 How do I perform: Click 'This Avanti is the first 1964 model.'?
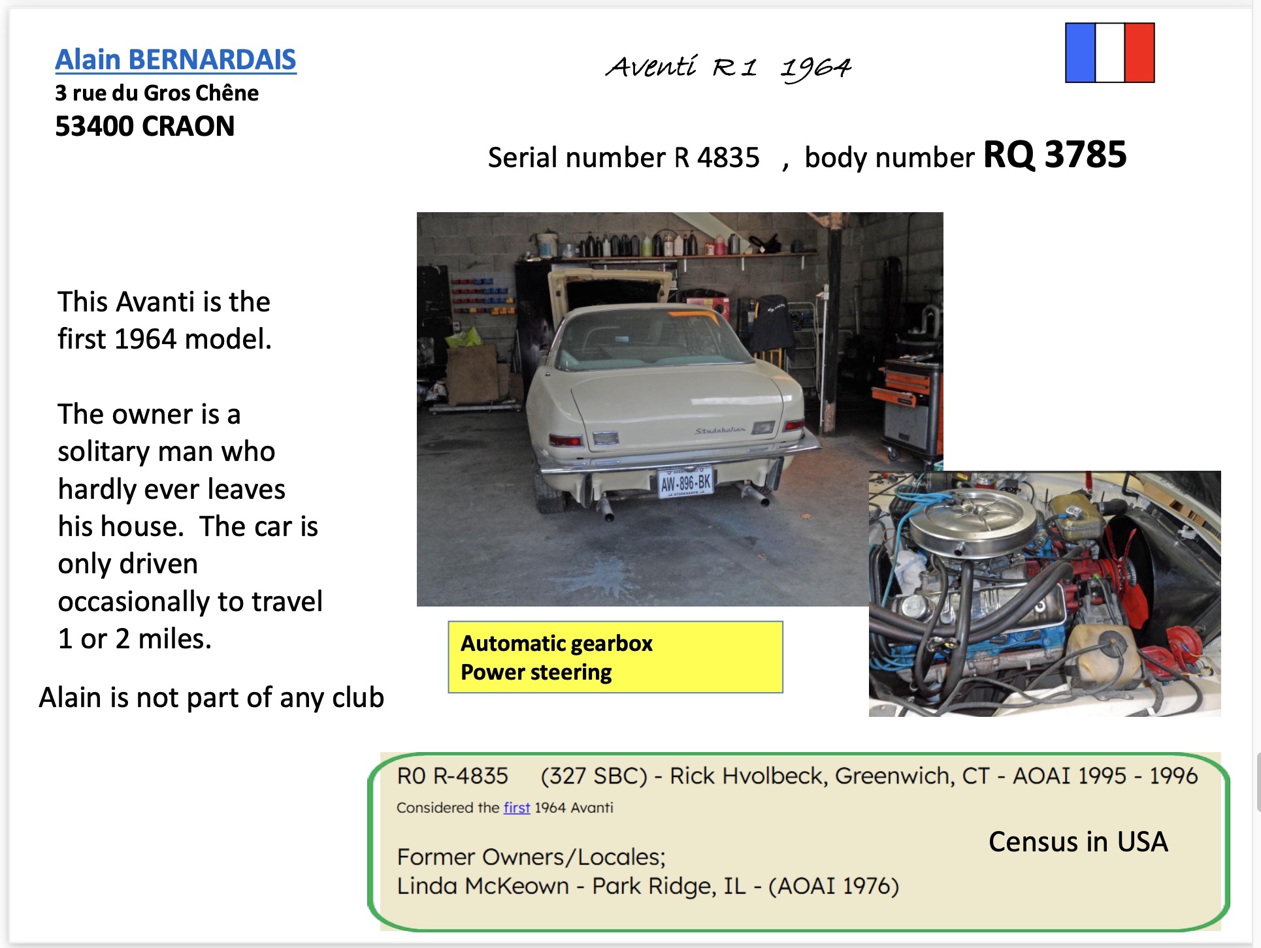[x=165, y=321]
